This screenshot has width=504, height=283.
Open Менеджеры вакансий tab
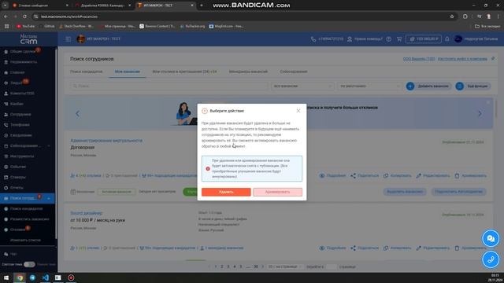(248, 72)
